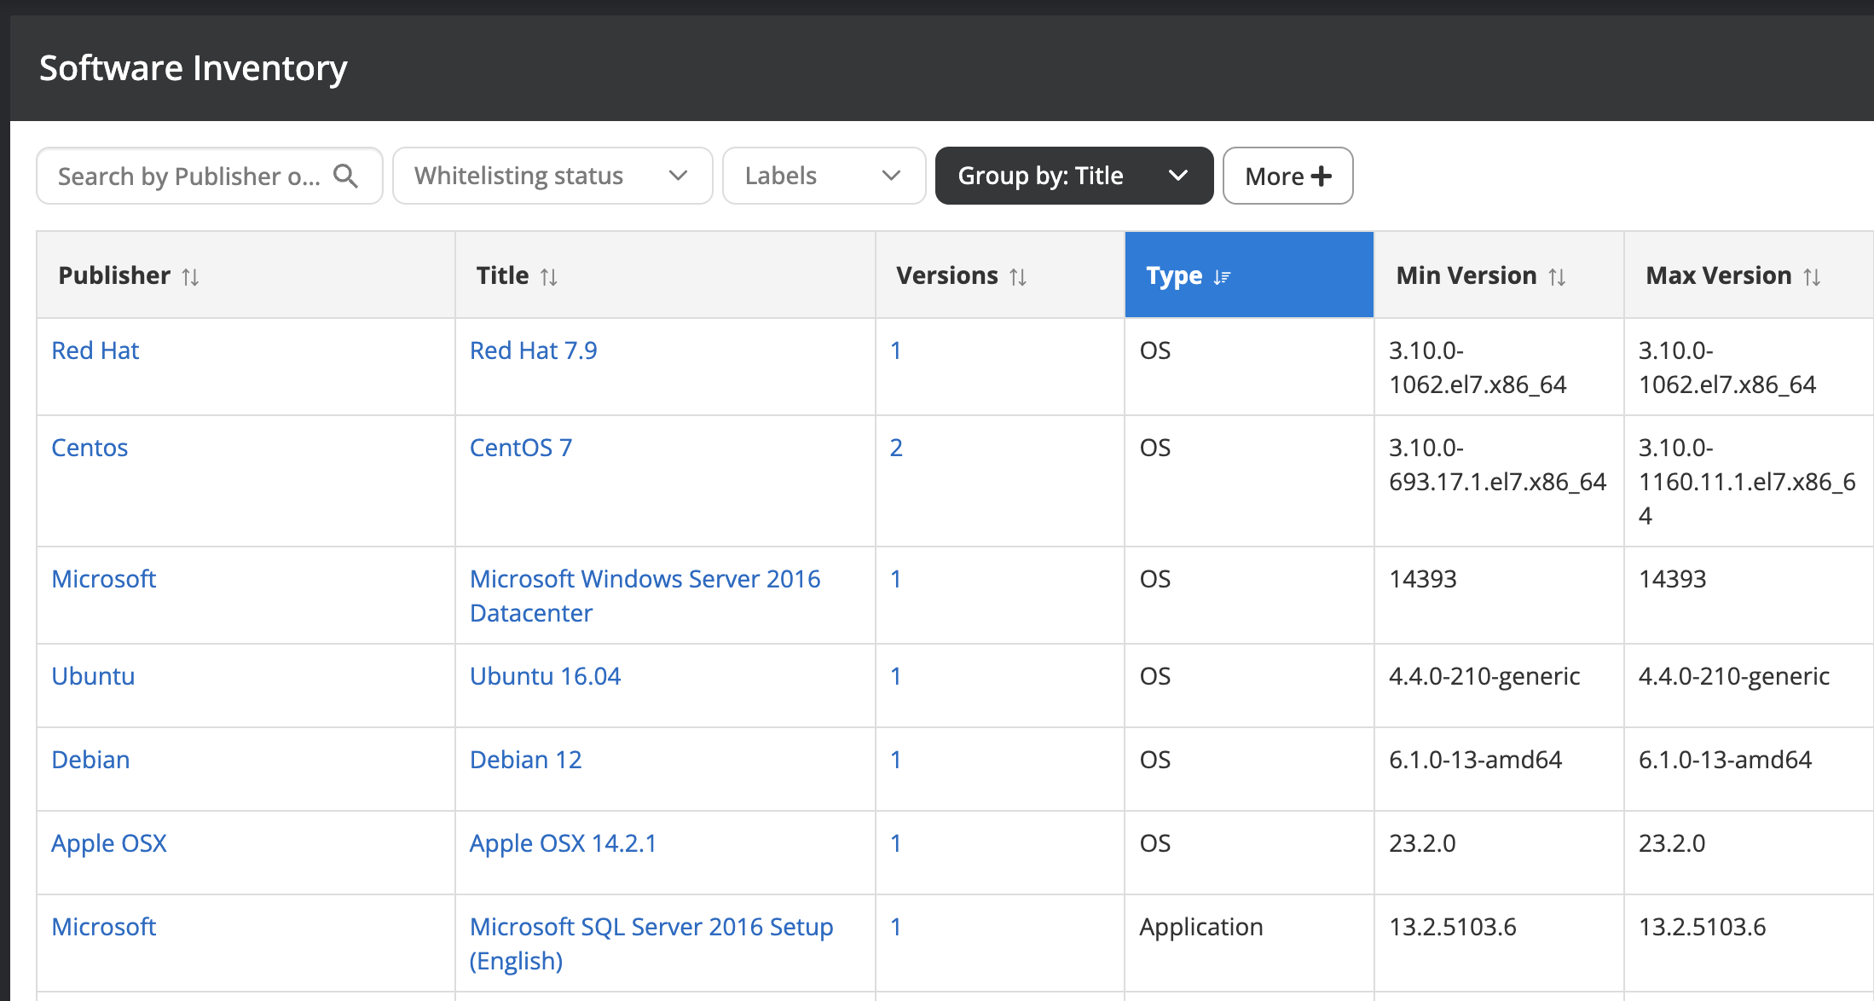Expand the Labels dropdown
Image resolution: width=1874 pixels, height=1001 pixels.
[824, 176]
